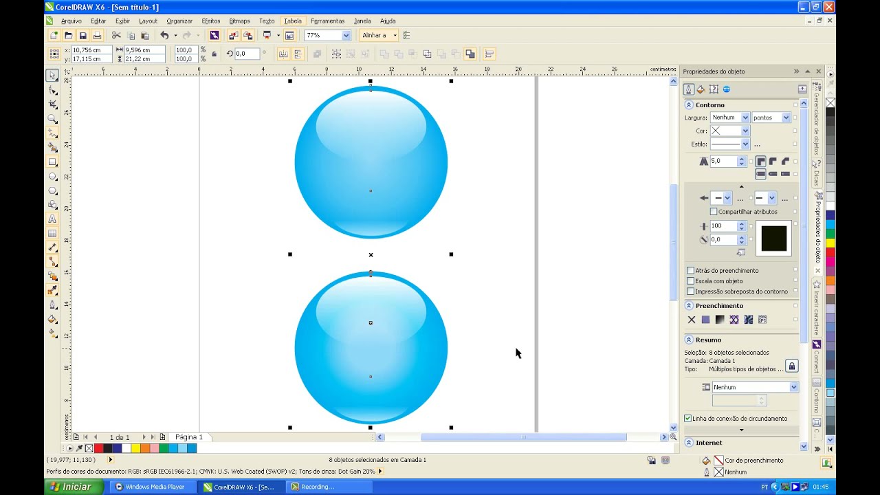Select the round corner style

click(x=773, y=162)
